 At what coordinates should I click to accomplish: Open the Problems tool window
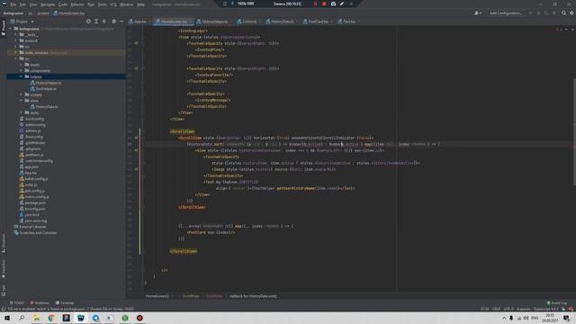point(40,303)
